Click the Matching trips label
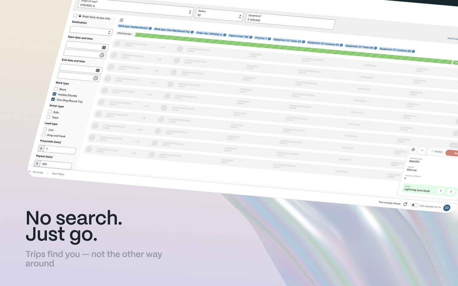 125,34
